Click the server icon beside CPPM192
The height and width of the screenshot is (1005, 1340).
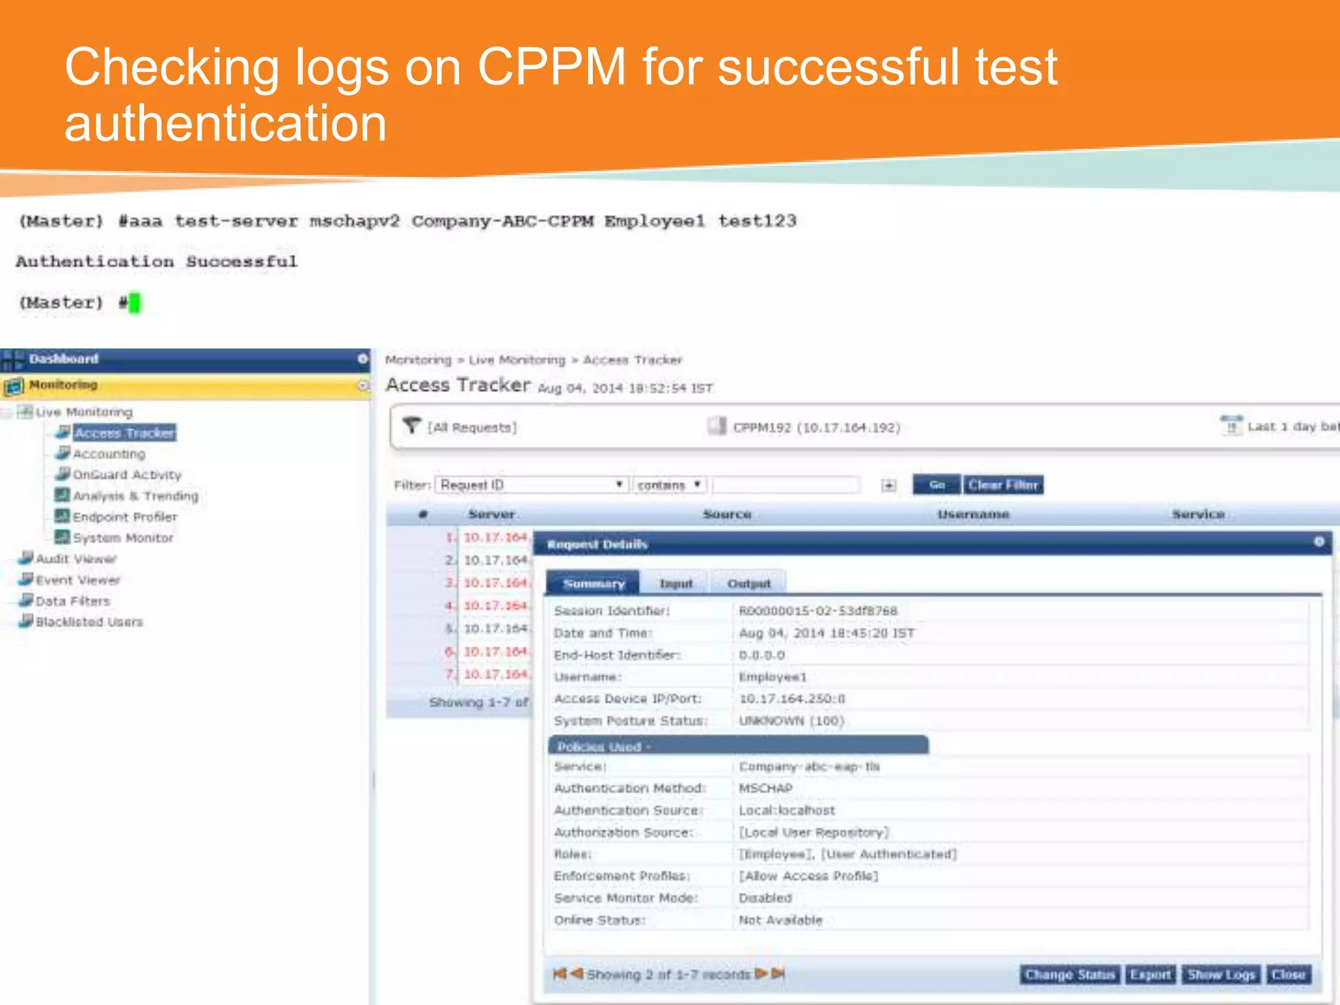click(x=717, y=426)
